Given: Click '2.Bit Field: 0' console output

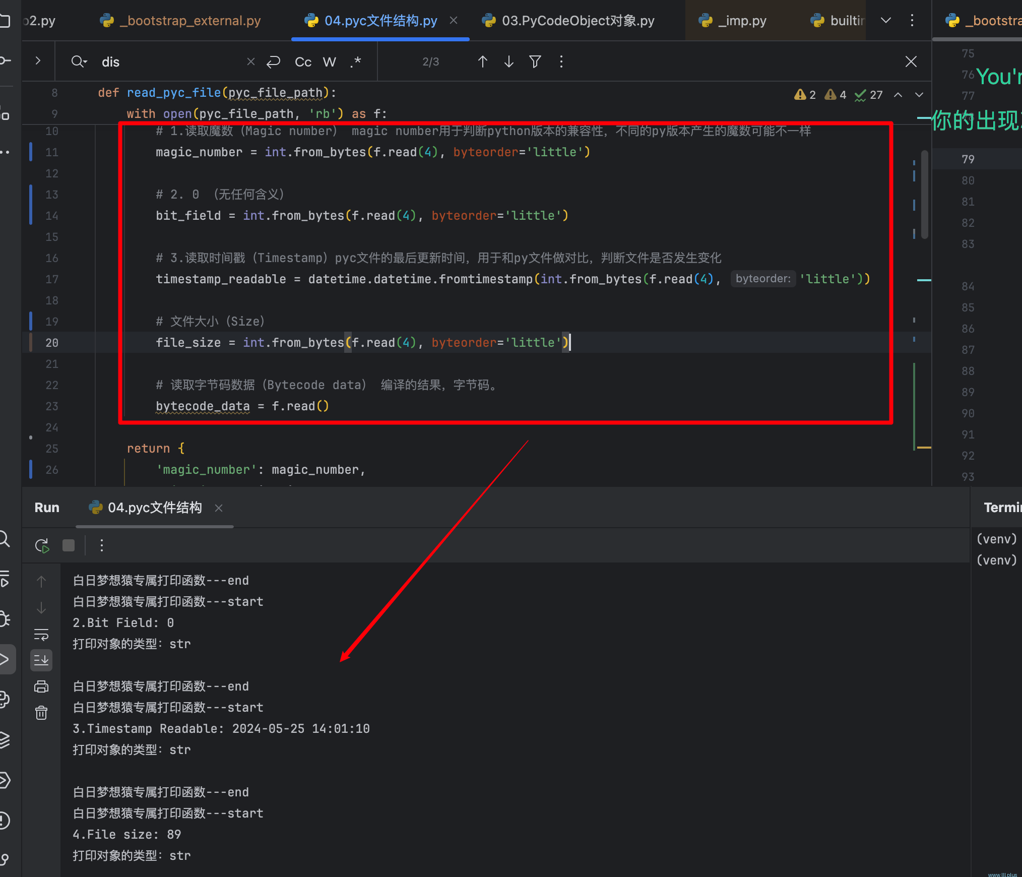Looking at the screenshot, I should click(123, 623).
